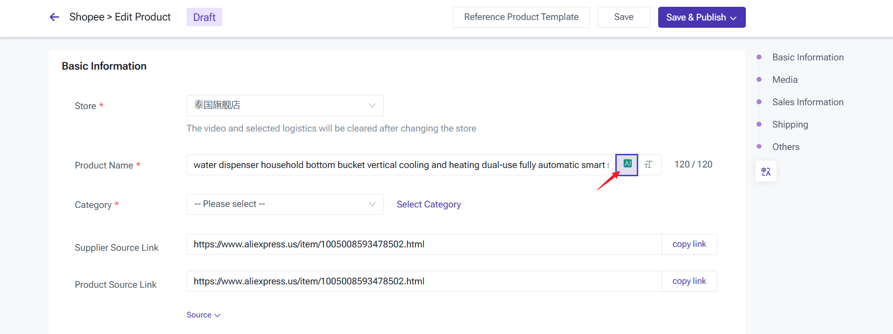Expand the Source section
893x334 pixels.
coord(203,315)
